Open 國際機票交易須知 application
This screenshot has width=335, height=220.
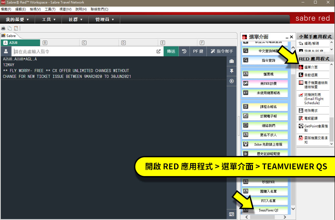tap(313, 140)
